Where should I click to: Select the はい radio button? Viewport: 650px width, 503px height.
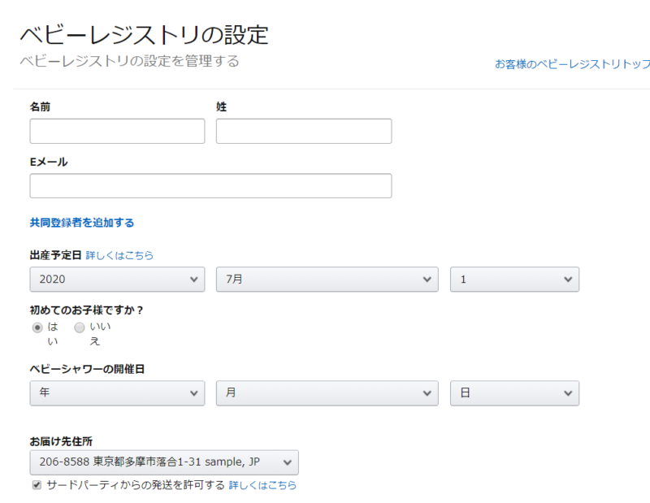37,327
